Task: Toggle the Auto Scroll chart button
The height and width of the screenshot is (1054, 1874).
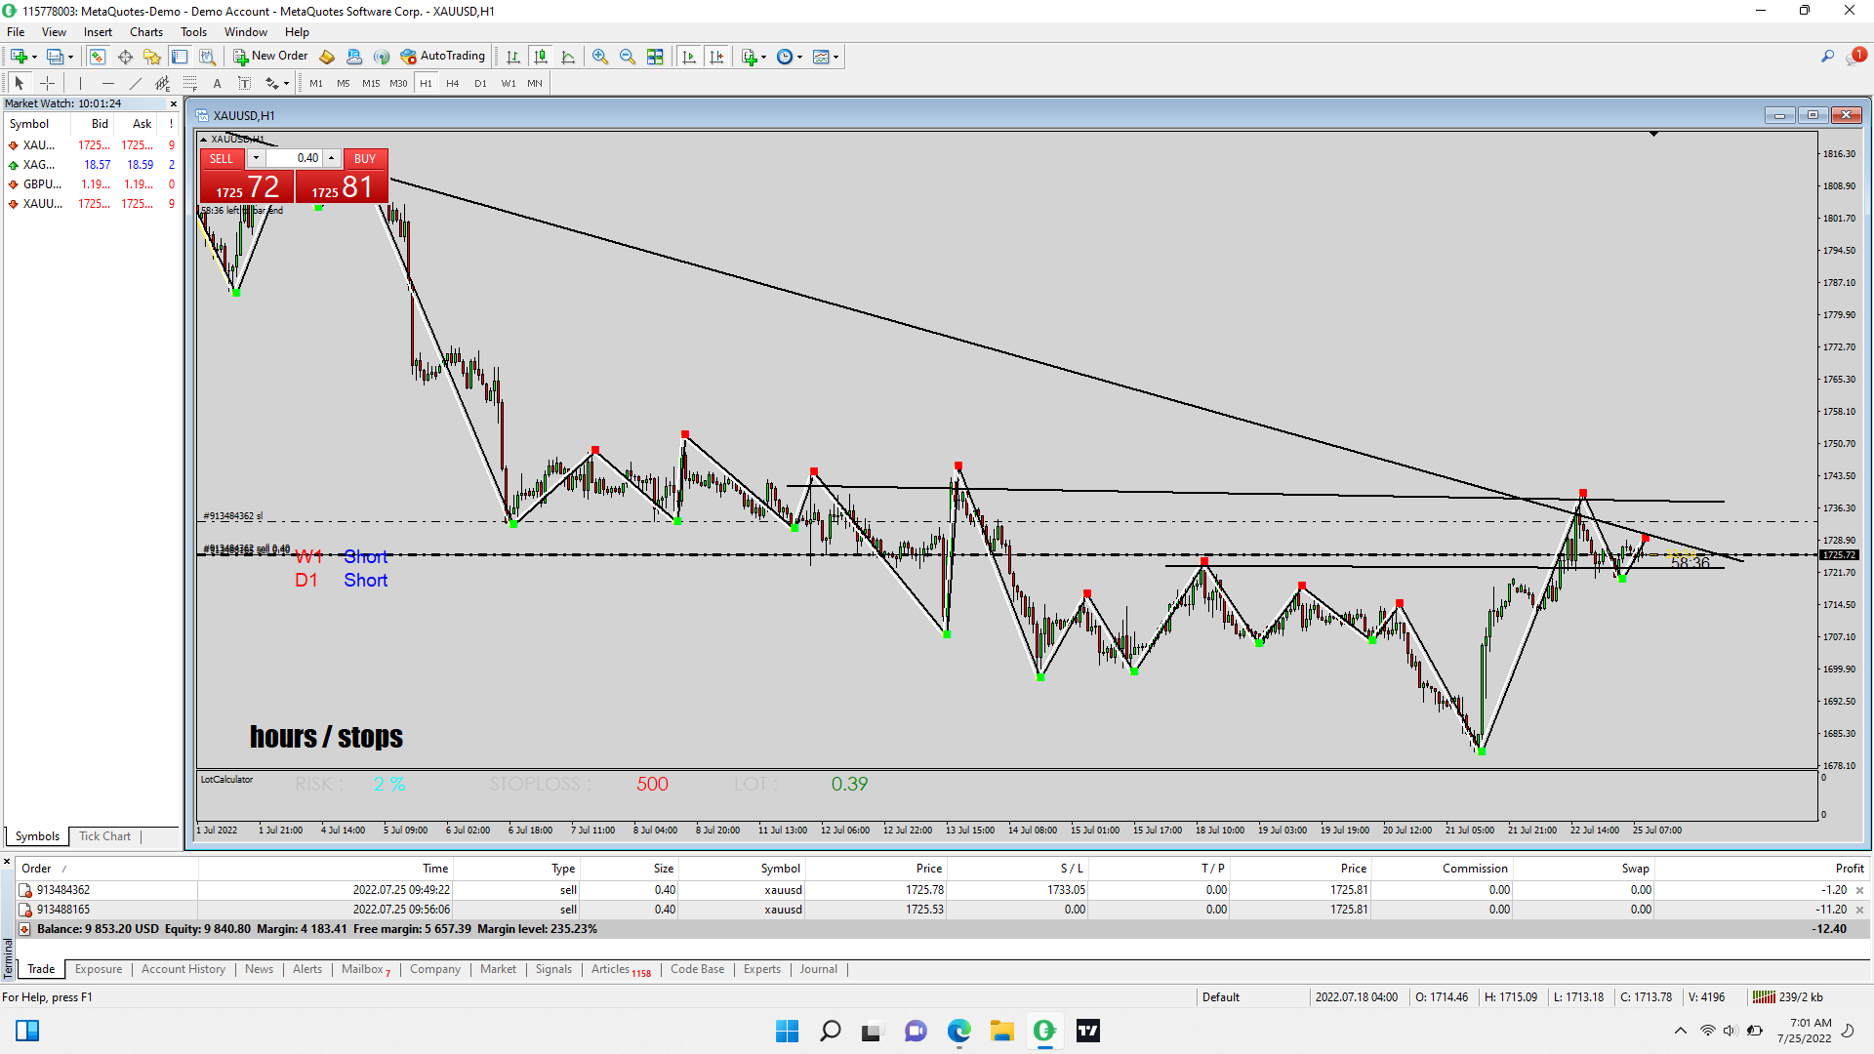Action: pyautogui.click(x=689, y=57)
